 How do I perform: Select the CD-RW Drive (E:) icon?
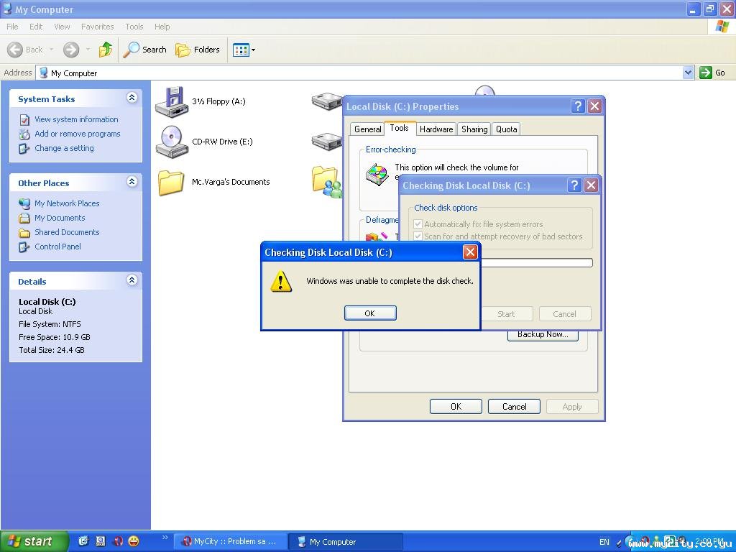(x=172, y=142)
